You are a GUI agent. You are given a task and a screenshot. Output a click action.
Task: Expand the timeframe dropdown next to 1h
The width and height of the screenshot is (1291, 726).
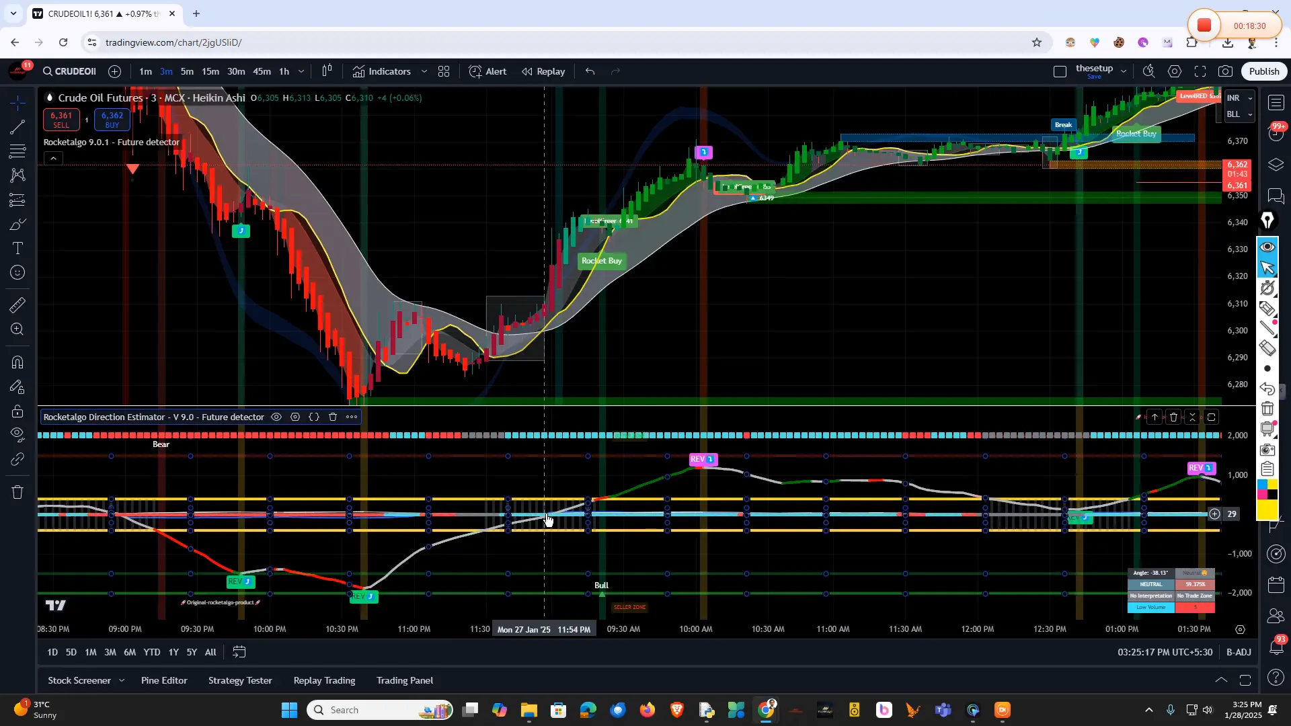tap(301, 71)
